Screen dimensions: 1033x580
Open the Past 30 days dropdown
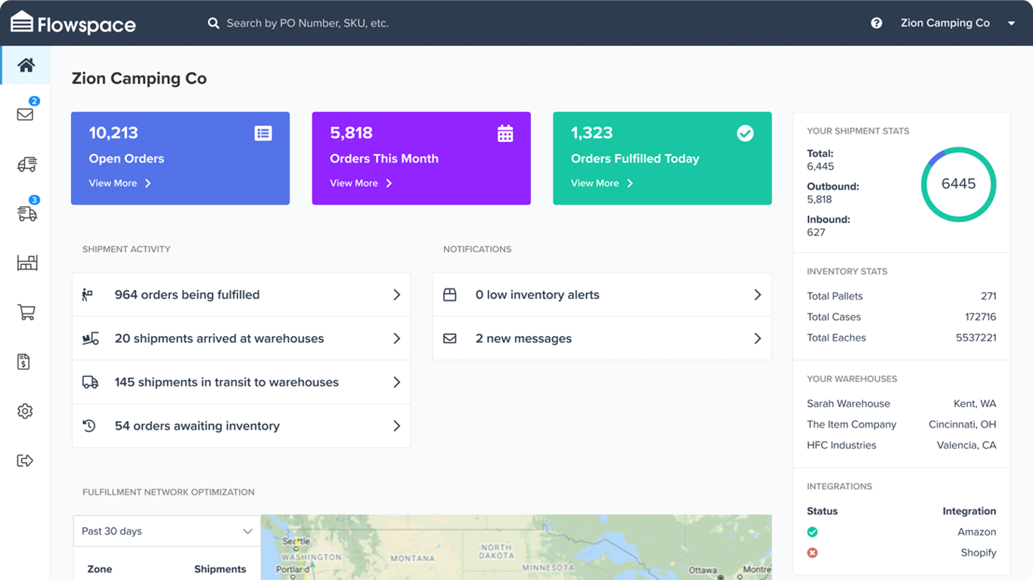pos(166,531)
